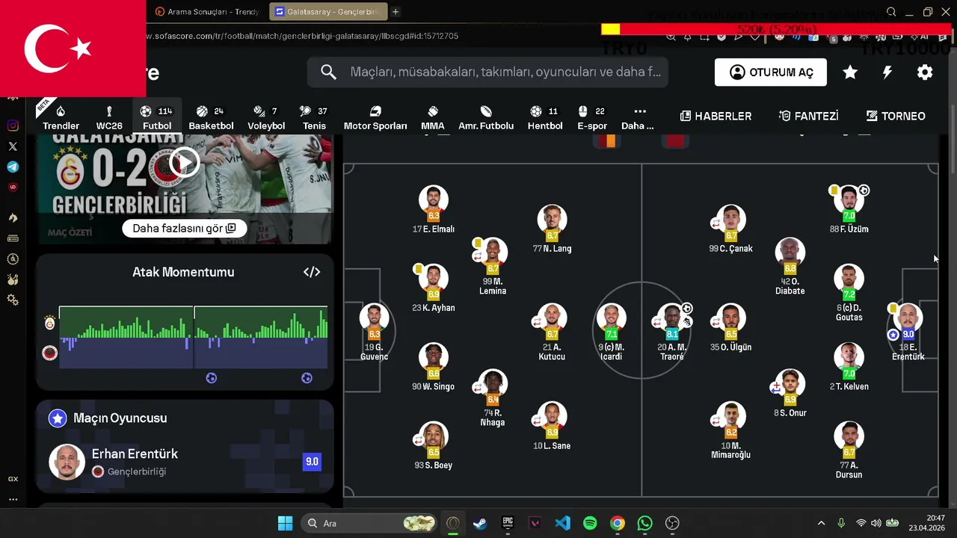Show hidden system tray icons
957x538 pixels.
(821, 523)
